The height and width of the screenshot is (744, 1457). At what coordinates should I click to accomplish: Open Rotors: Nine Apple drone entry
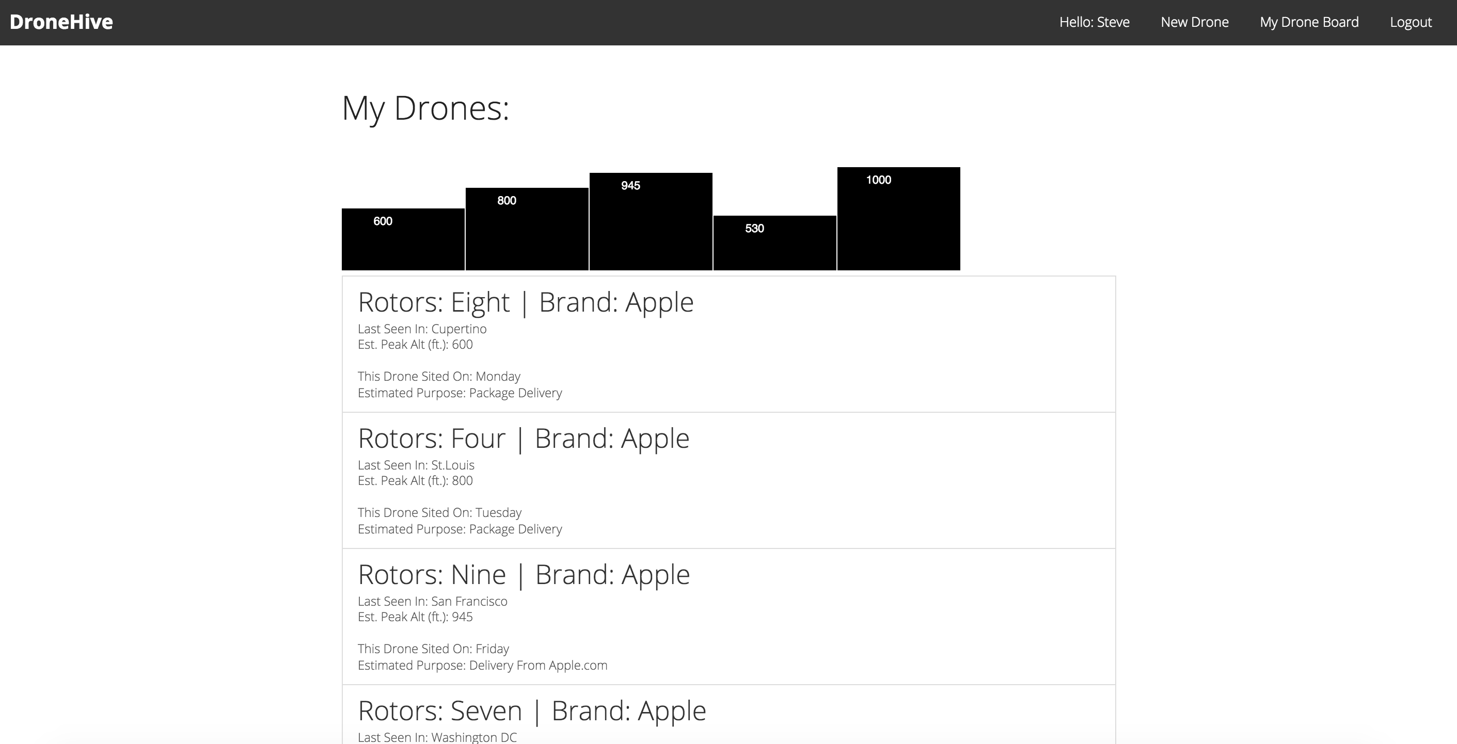523,574
